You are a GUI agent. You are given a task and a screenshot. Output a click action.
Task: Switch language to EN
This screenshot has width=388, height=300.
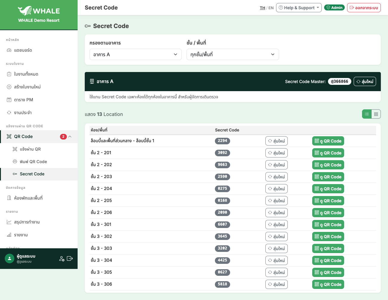[271, 8]
